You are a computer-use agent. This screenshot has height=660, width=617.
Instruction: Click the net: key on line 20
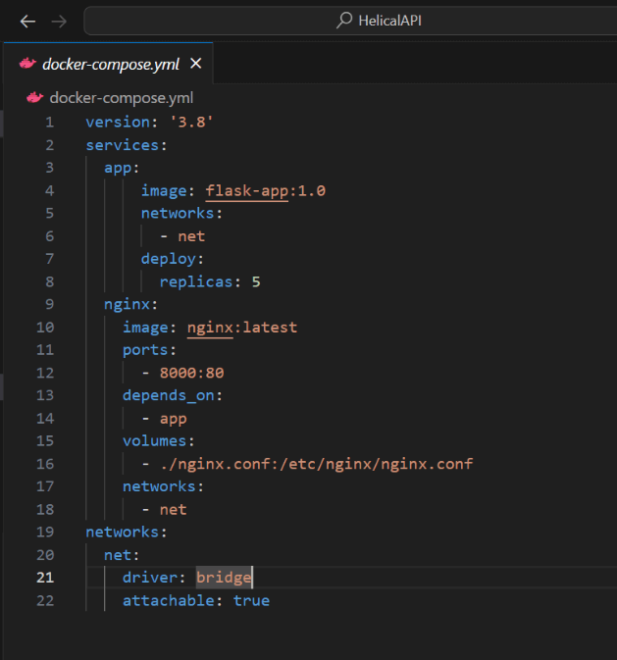[x=122, y=555]
